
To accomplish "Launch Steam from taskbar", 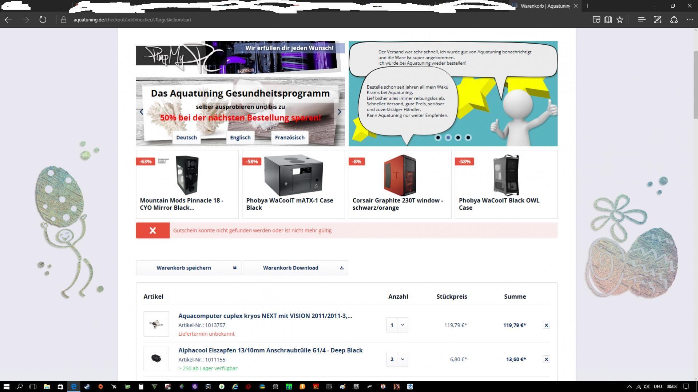I will (x=87, y=387).
